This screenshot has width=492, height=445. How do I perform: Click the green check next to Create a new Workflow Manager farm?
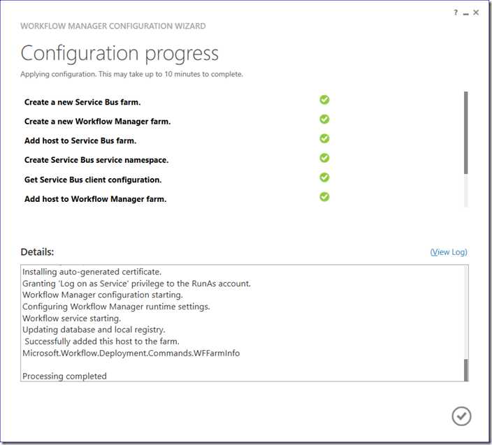[x=324, y=119]
